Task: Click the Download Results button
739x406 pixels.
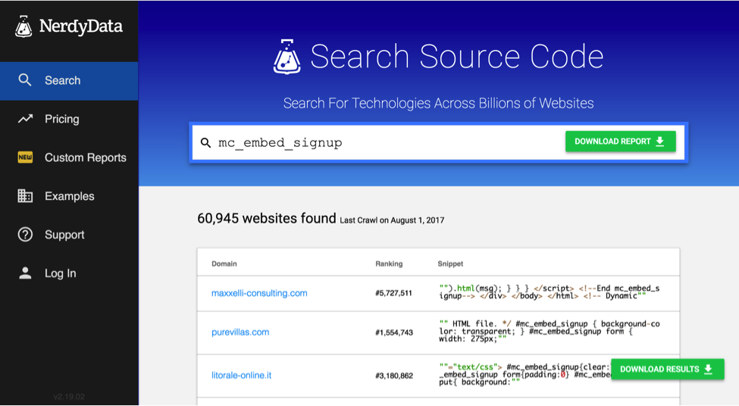Action: click(x=667, y=369)
